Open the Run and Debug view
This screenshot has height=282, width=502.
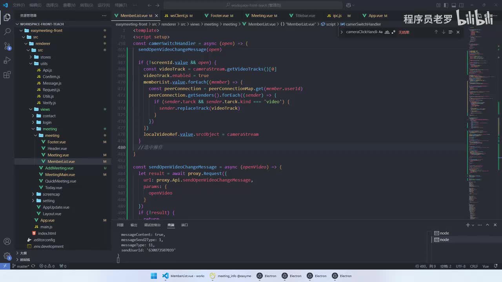(7, 60)
